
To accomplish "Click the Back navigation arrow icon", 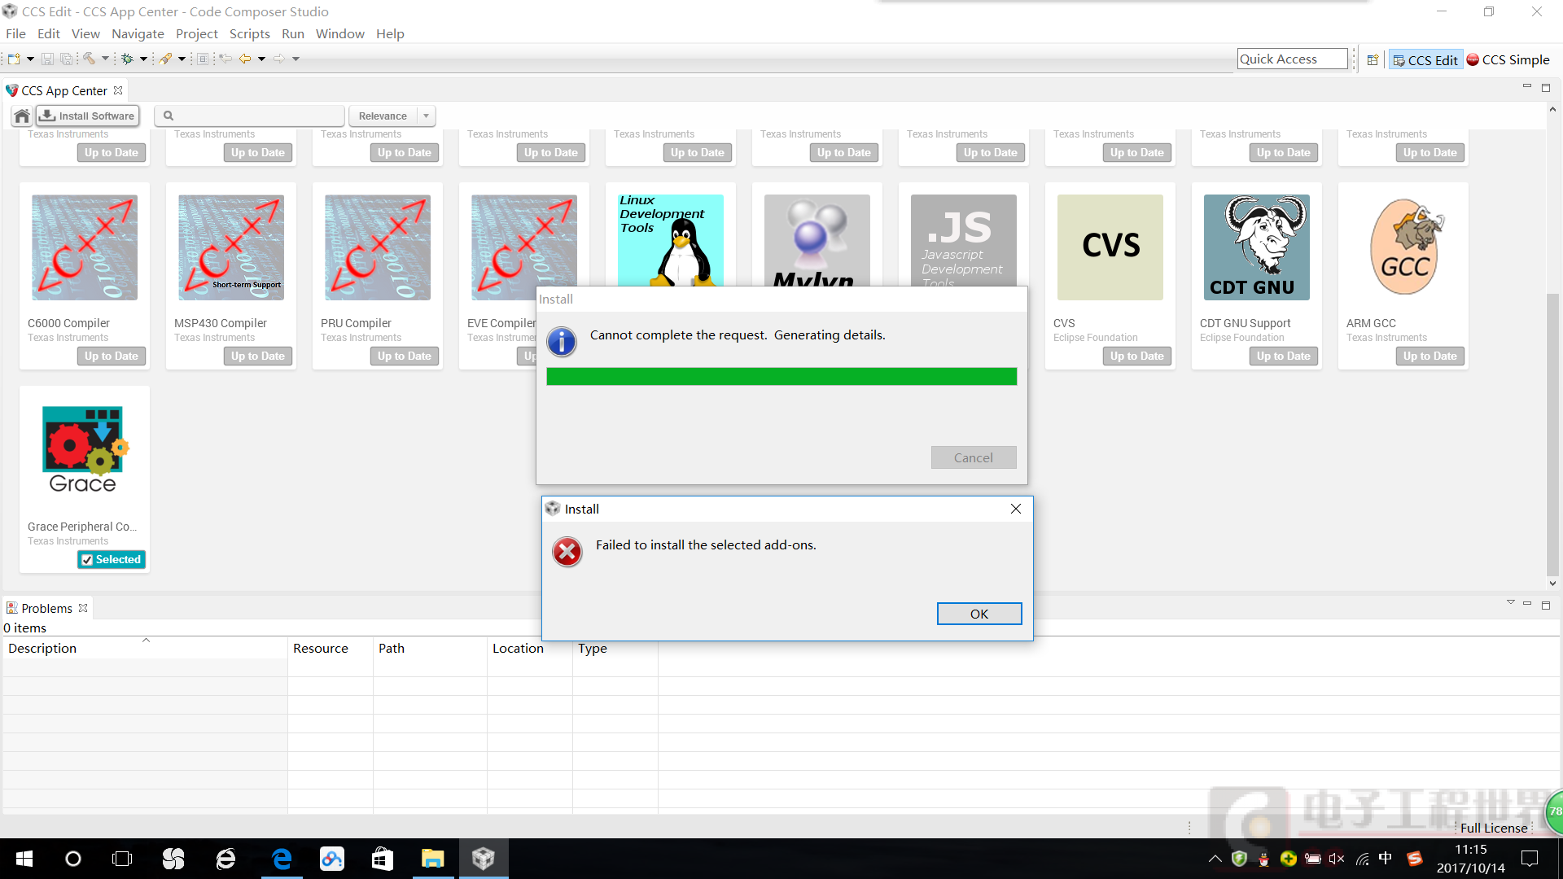I will pos(244,59).
